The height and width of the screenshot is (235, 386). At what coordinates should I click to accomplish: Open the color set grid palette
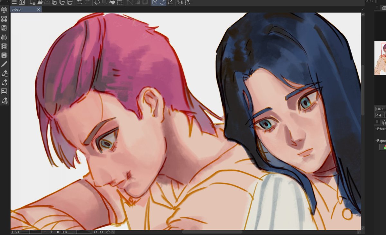(4, 28)
